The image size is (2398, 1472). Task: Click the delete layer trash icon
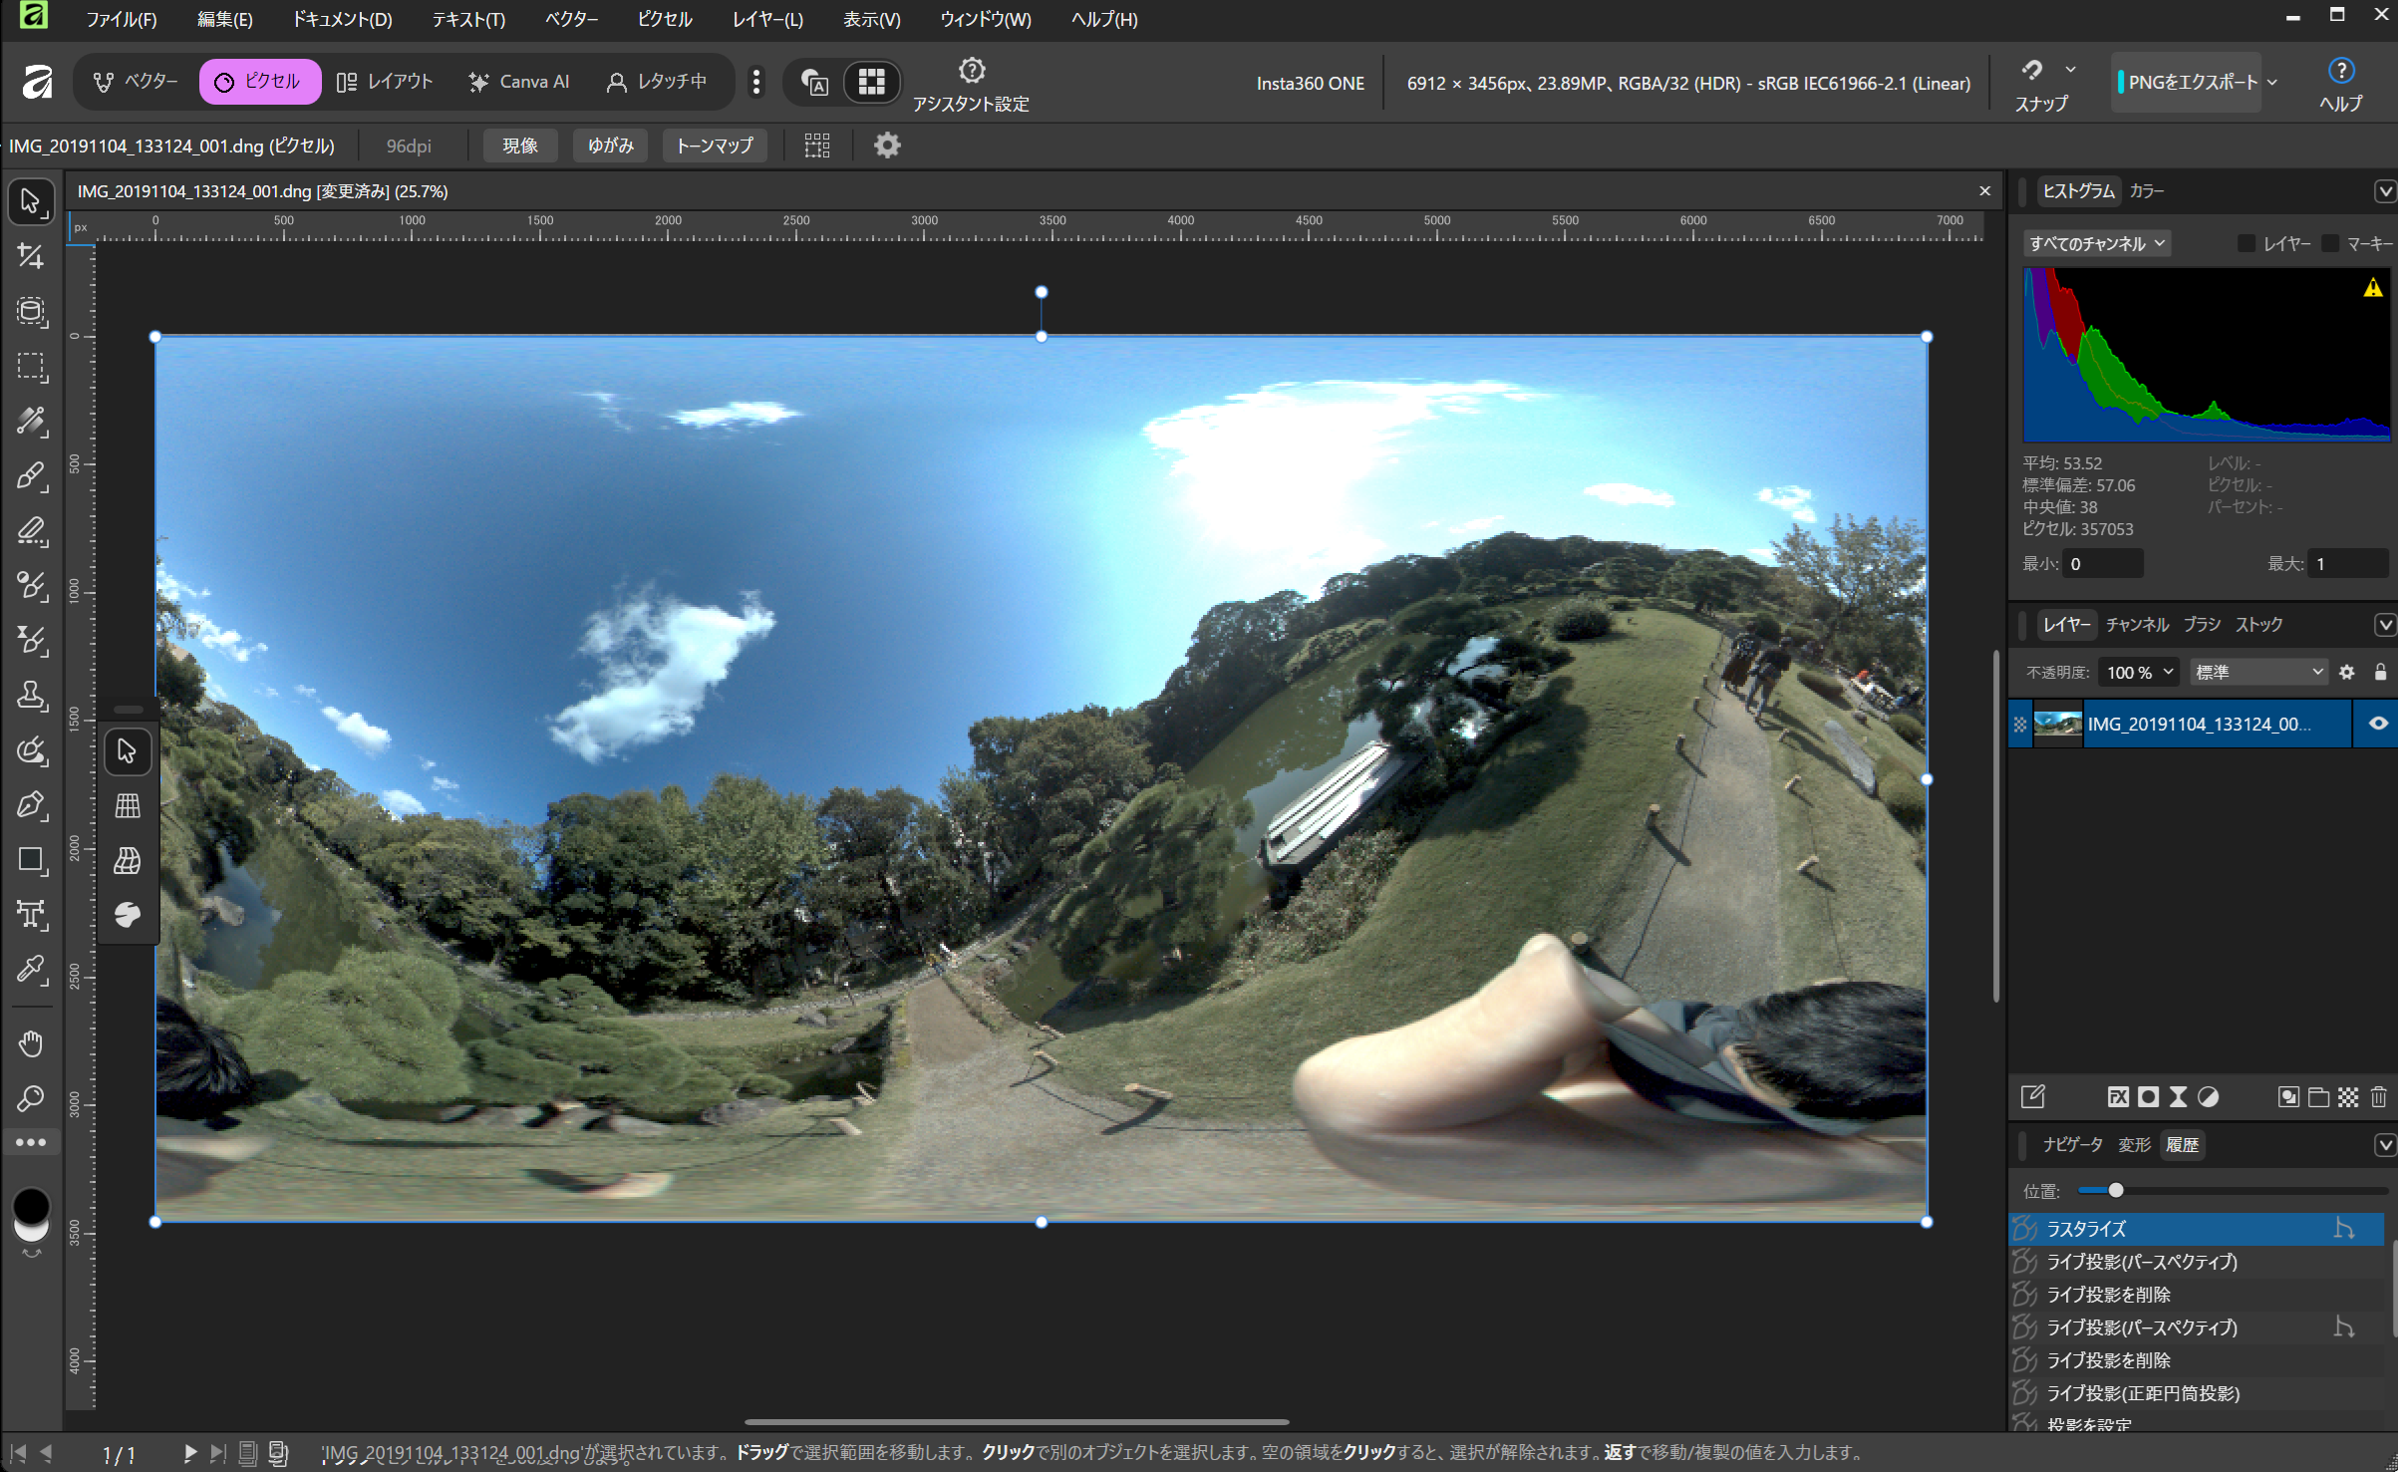click(x=2378, y=1097)
